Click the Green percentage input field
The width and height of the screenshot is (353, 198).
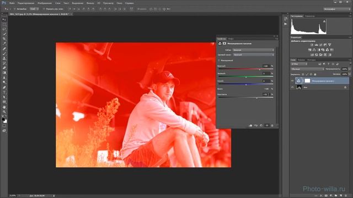click(266, 73)
